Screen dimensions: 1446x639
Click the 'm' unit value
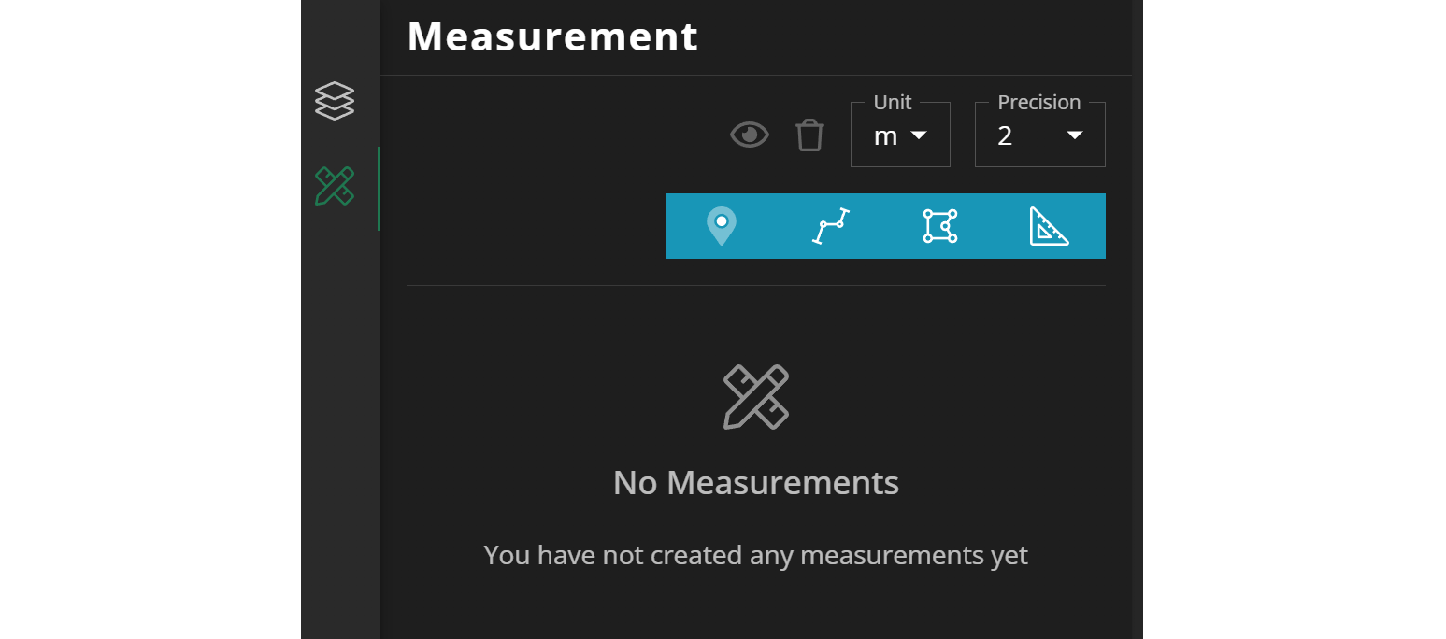[885, 136]
